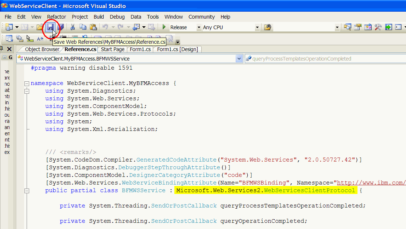Open the class list dropdown showing BFMWSService

239,59
